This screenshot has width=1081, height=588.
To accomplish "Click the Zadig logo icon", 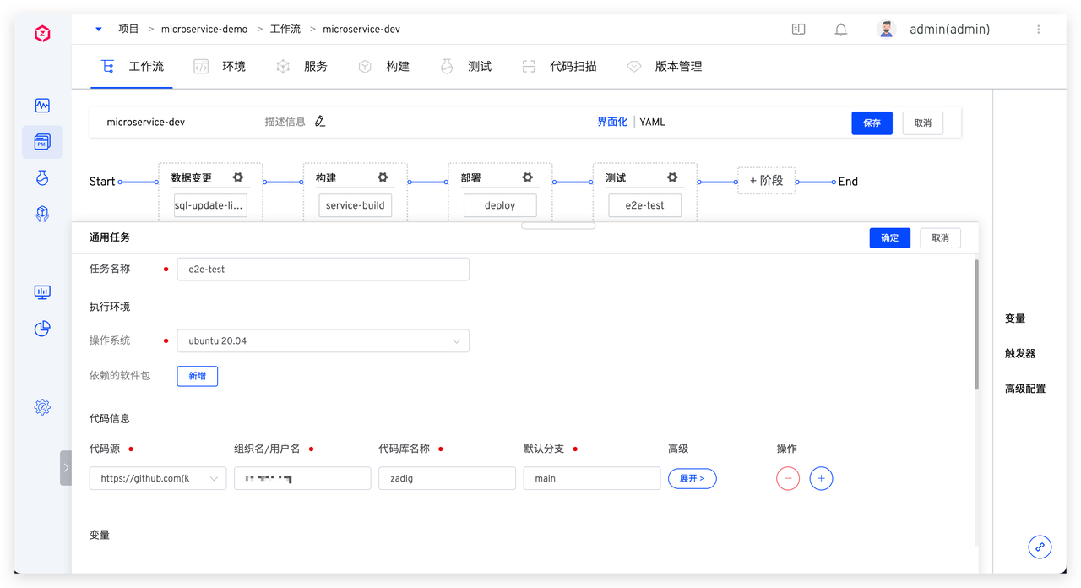I will coord(42,34).
